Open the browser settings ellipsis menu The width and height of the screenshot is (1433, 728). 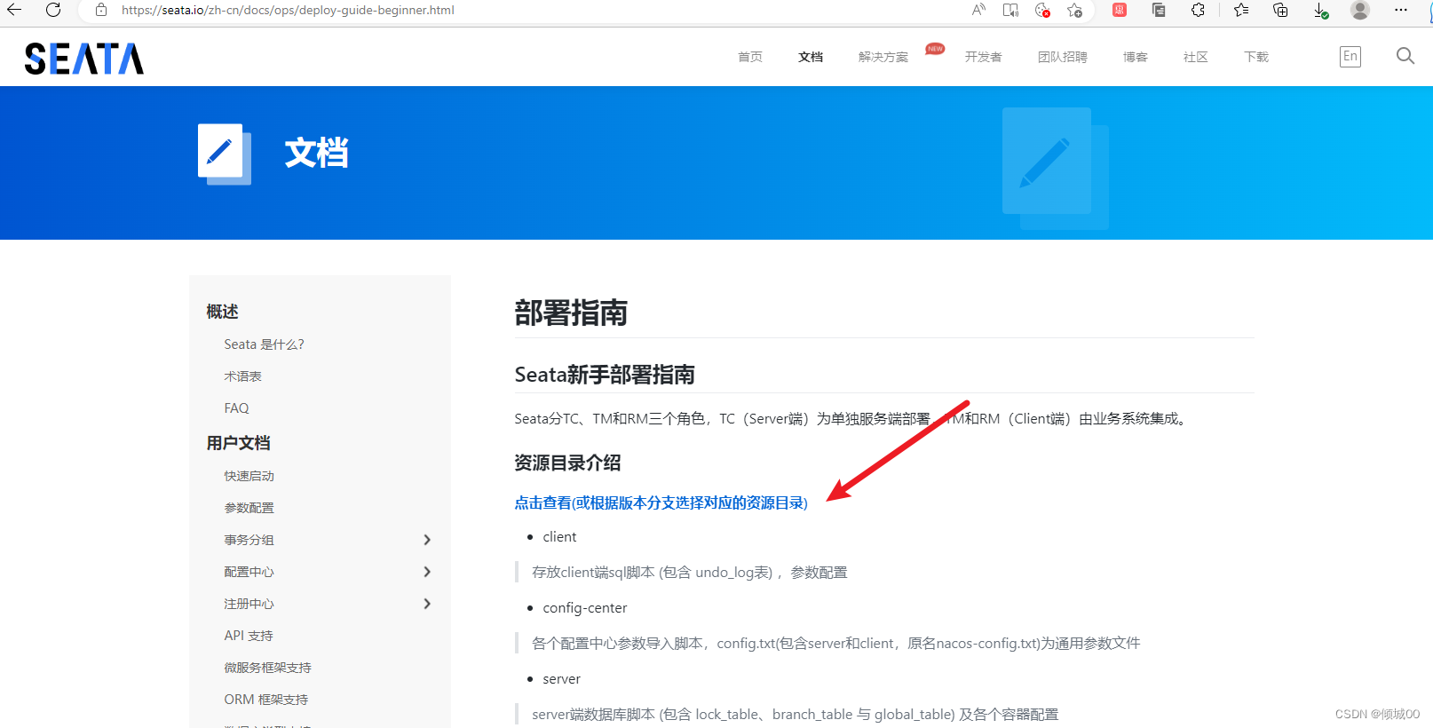click(x=1401, y=10)
